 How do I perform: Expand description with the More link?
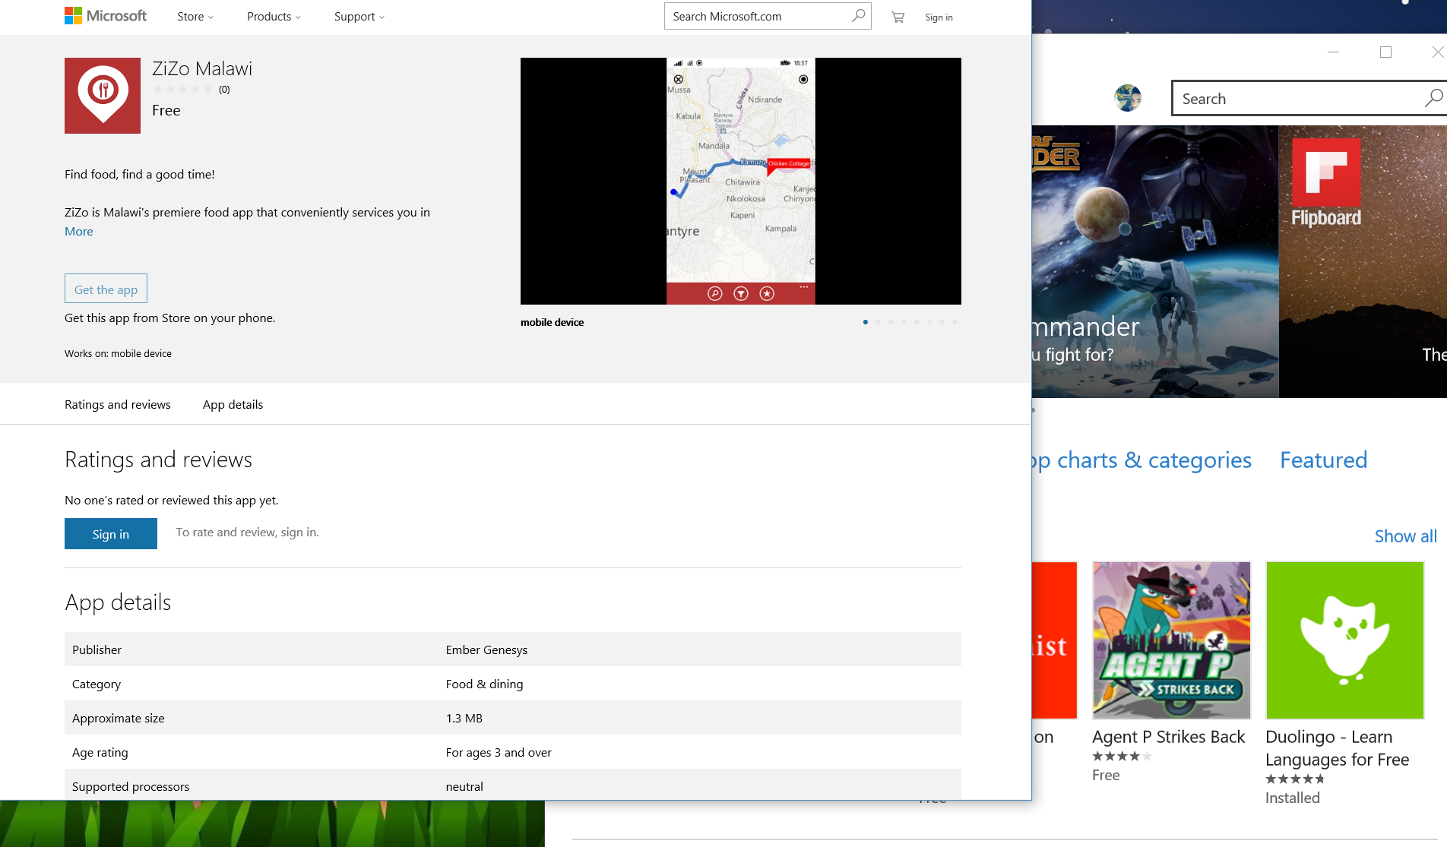[79, 232]
